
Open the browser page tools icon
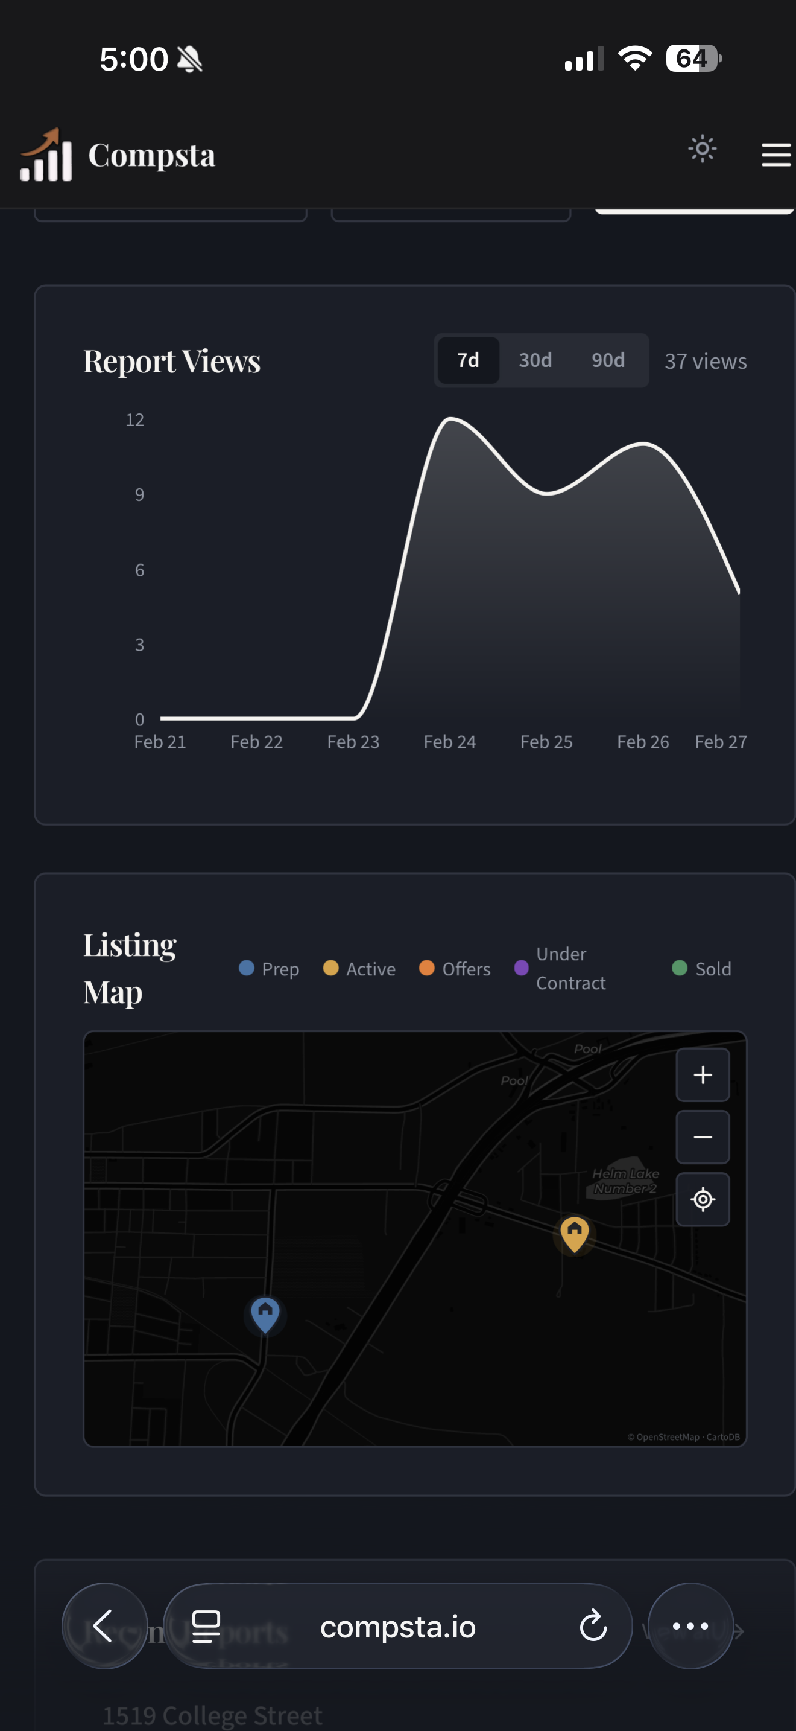206,1626
